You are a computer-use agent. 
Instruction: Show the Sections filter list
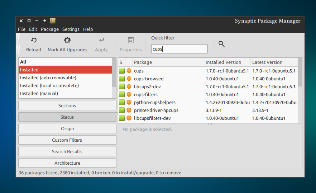point(67,105)
